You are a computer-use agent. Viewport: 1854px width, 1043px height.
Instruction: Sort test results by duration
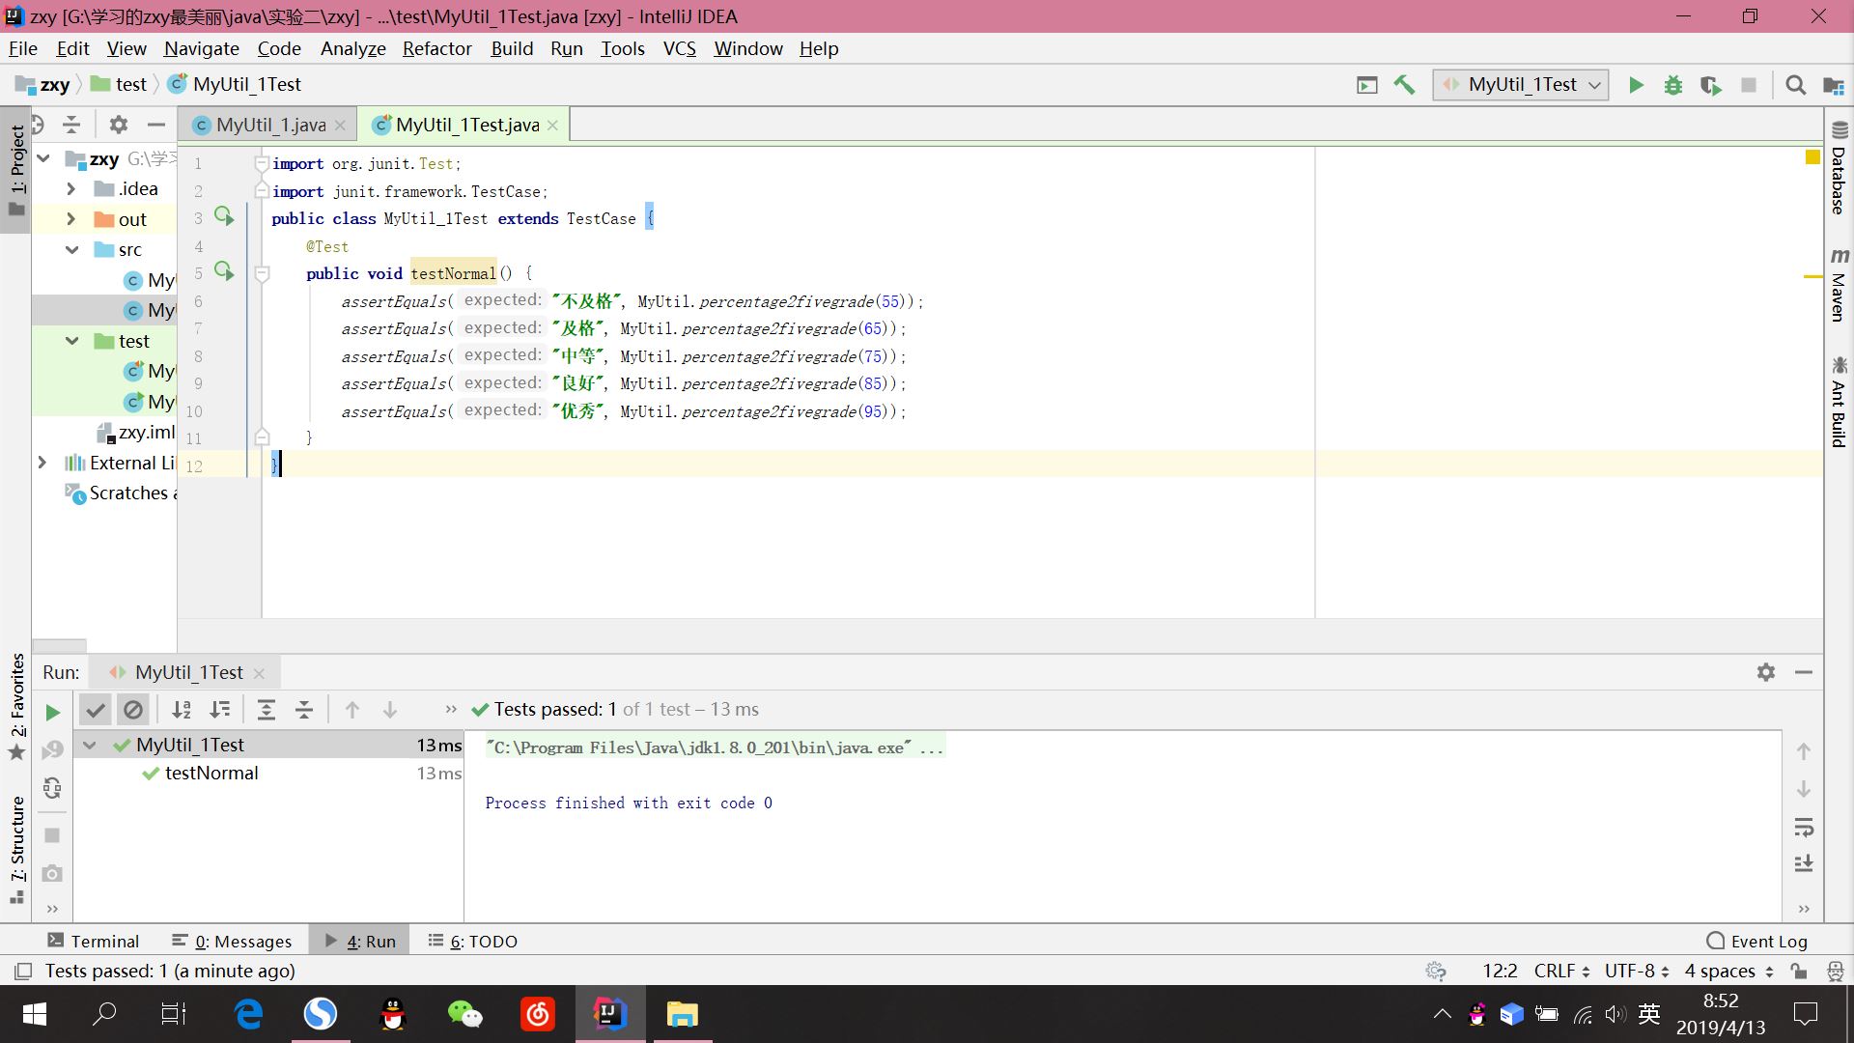220,710
